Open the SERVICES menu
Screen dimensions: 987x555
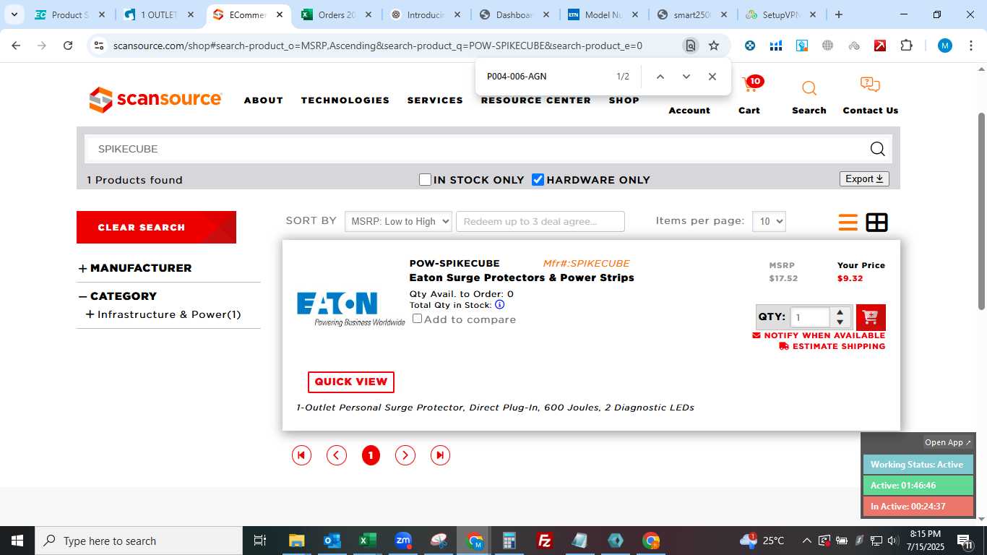coord(435,100)
